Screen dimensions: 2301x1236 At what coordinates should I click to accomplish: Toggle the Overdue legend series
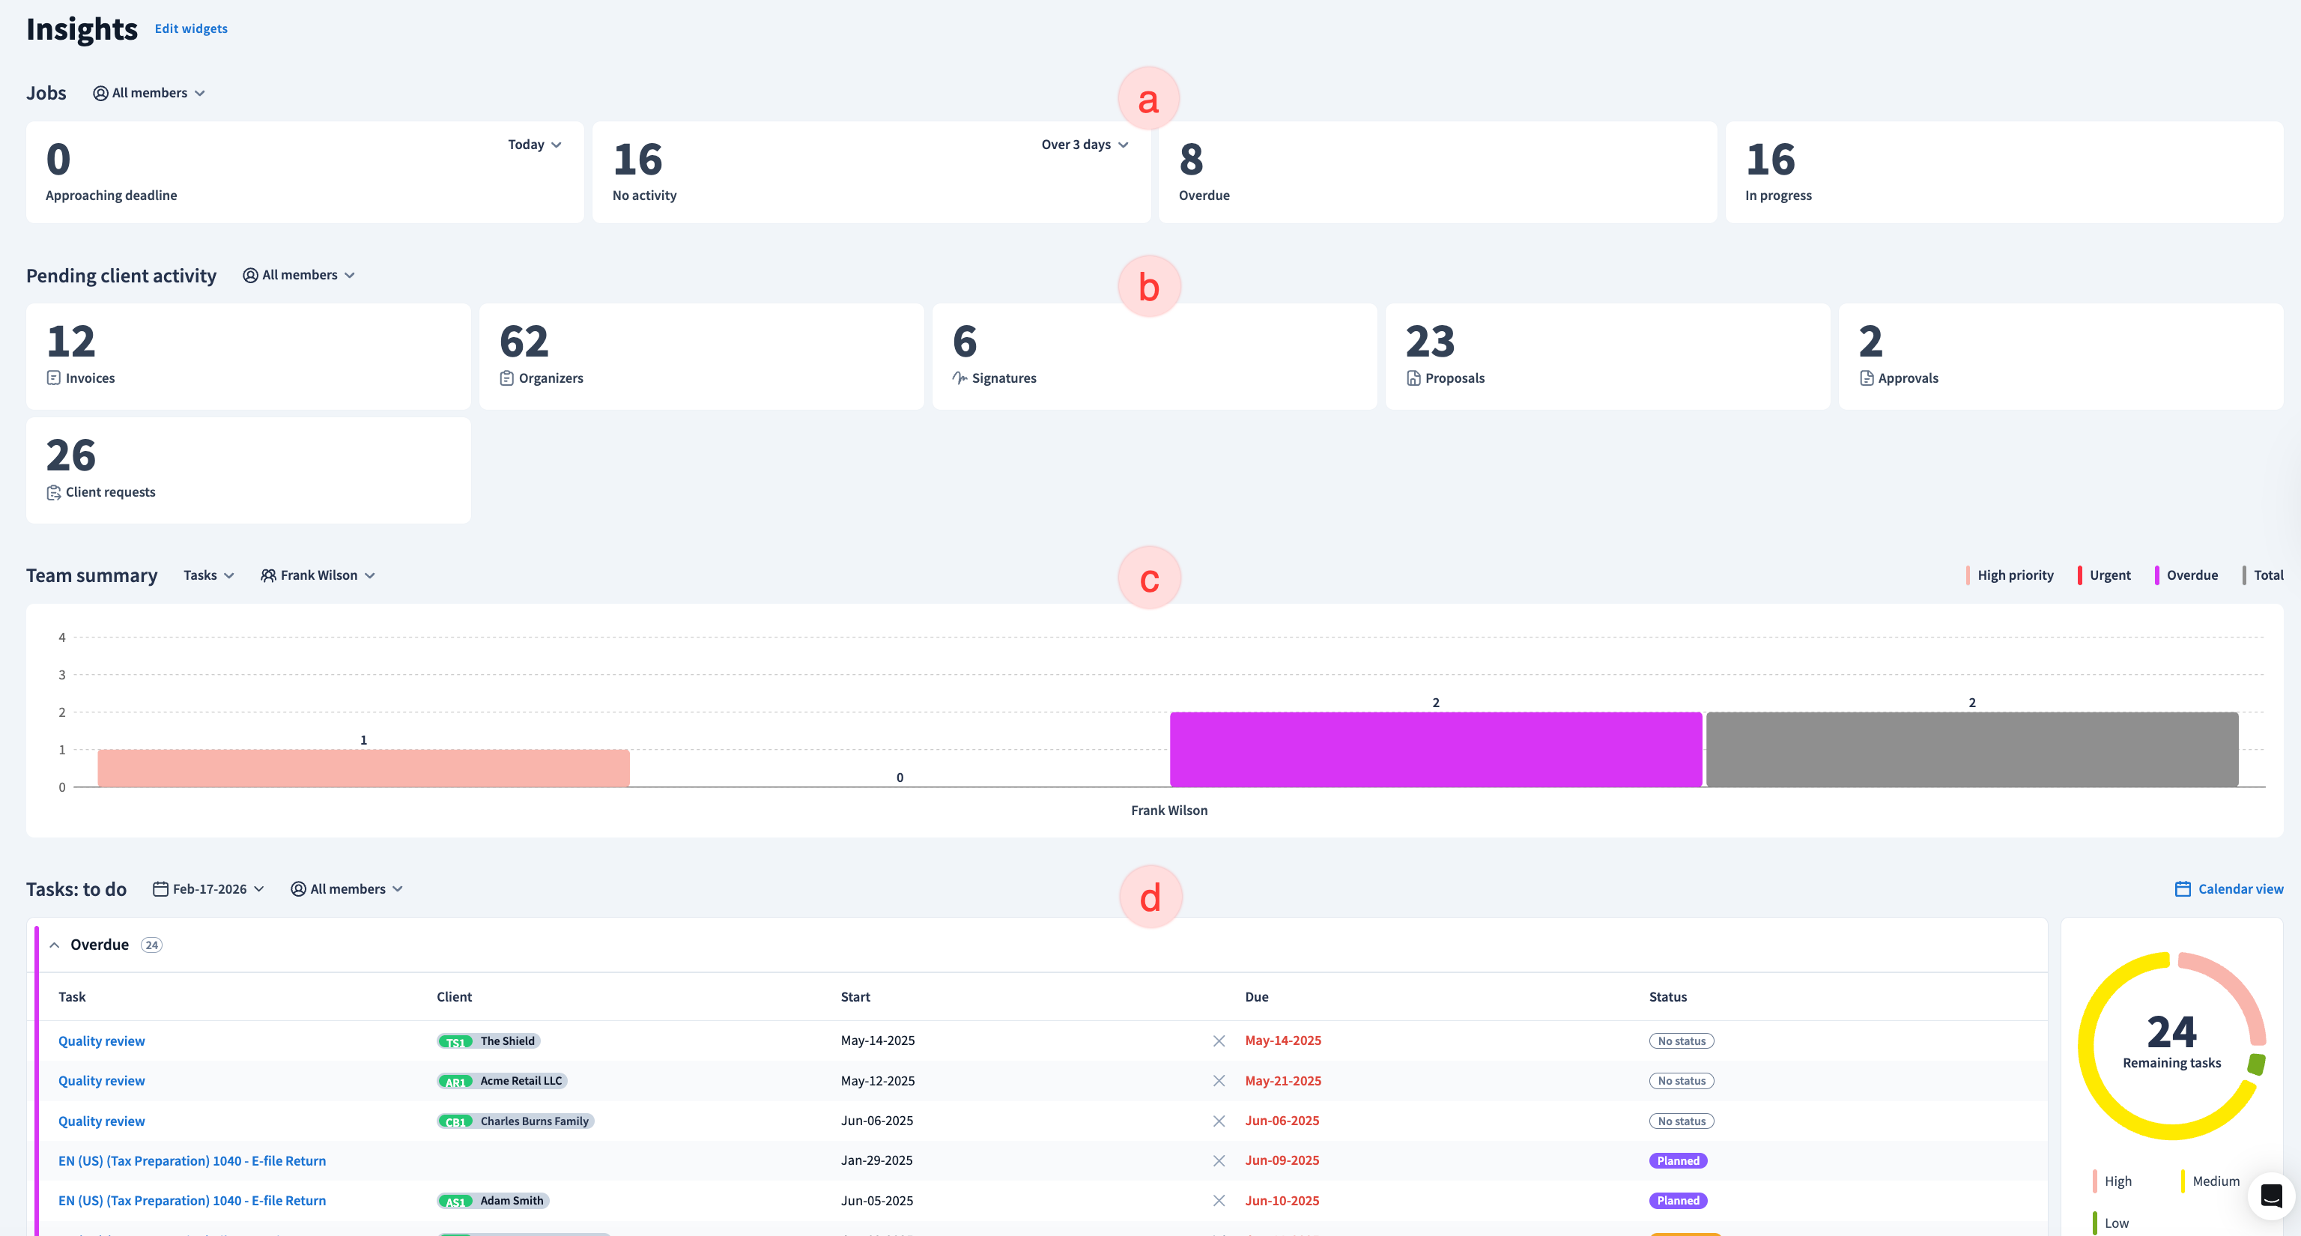2191,575
